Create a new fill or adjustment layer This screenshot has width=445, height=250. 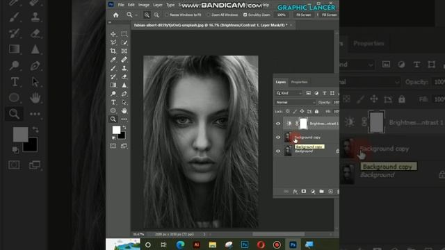tap(313, 192)
